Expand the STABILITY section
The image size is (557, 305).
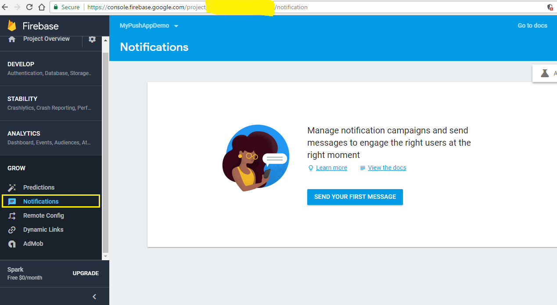(51, 103)
